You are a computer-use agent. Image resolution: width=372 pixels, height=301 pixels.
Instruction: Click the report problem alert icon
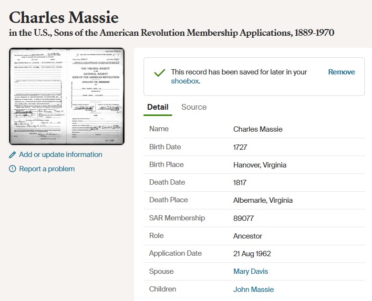(12, 169)
